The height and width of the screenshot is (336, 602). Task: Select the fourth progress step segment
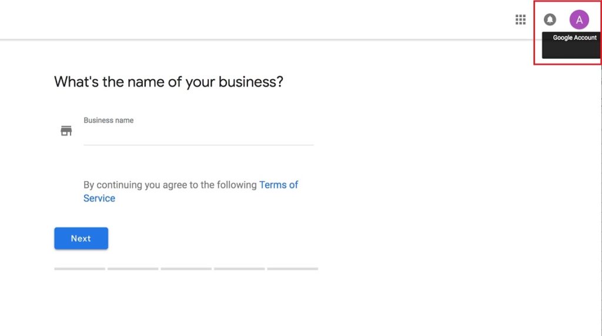coord(239,269)
